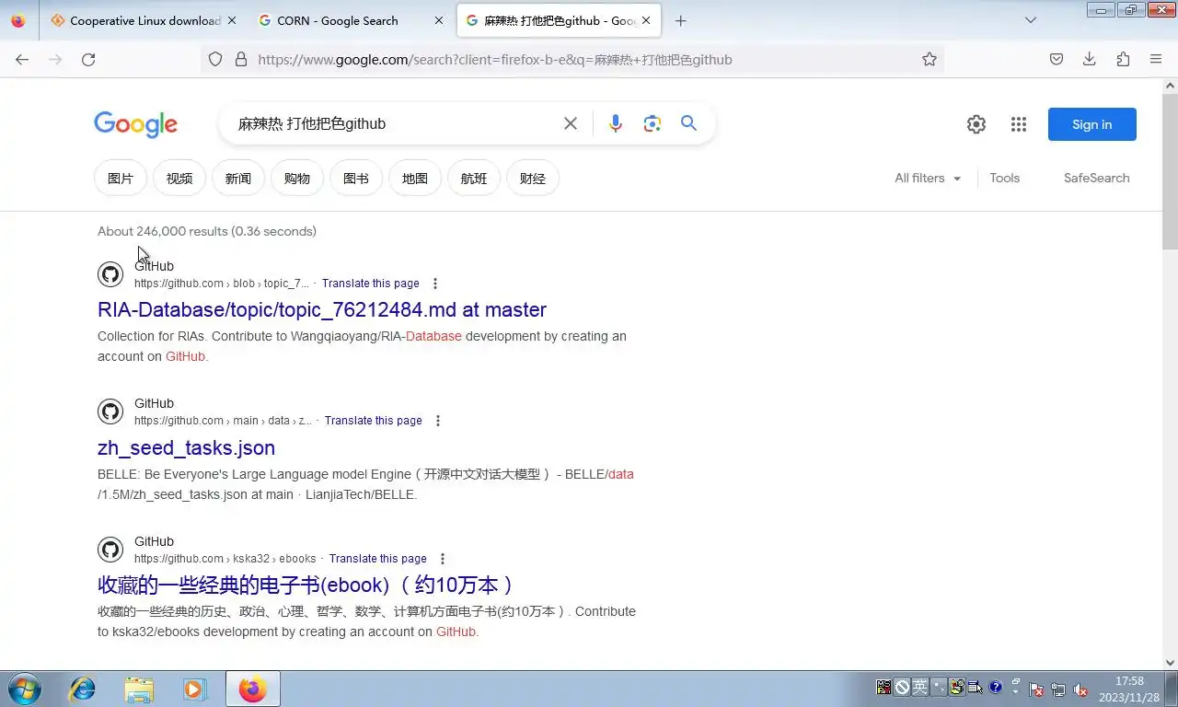This screenshot has height=707, width=1178.
Task: Toggle the IME 英 language mode button
Action: 919,687
